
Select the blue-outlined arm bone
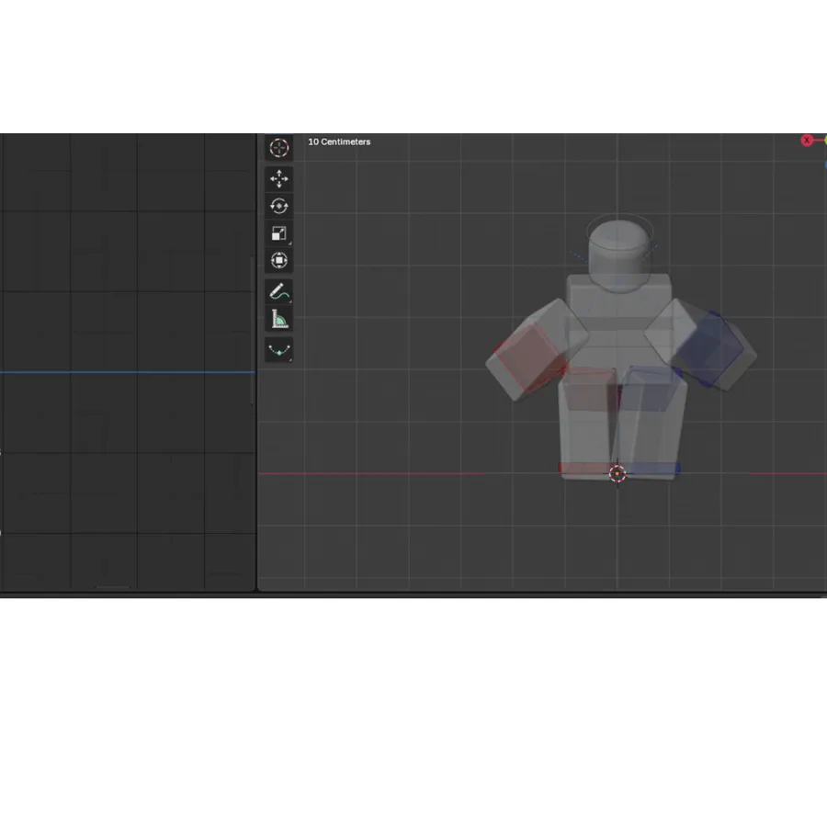pyautogui.click(x=709, y=348)
